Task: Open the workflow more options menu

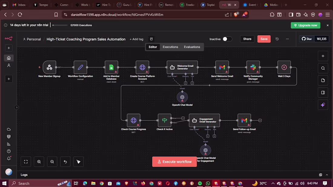Action: pyautogui.click(x=287, y=39)
